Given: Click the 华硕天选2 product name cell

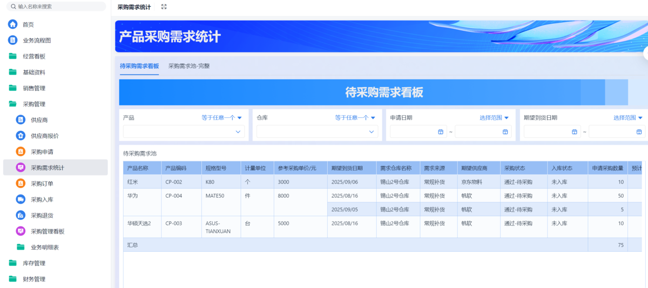Looking at the screenshot, I should pos(142,227).
